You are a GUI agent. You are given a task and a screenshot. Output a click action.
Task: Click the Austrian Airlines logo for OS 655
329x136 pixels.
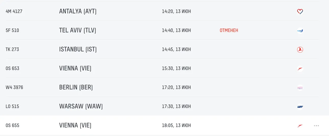300,126
